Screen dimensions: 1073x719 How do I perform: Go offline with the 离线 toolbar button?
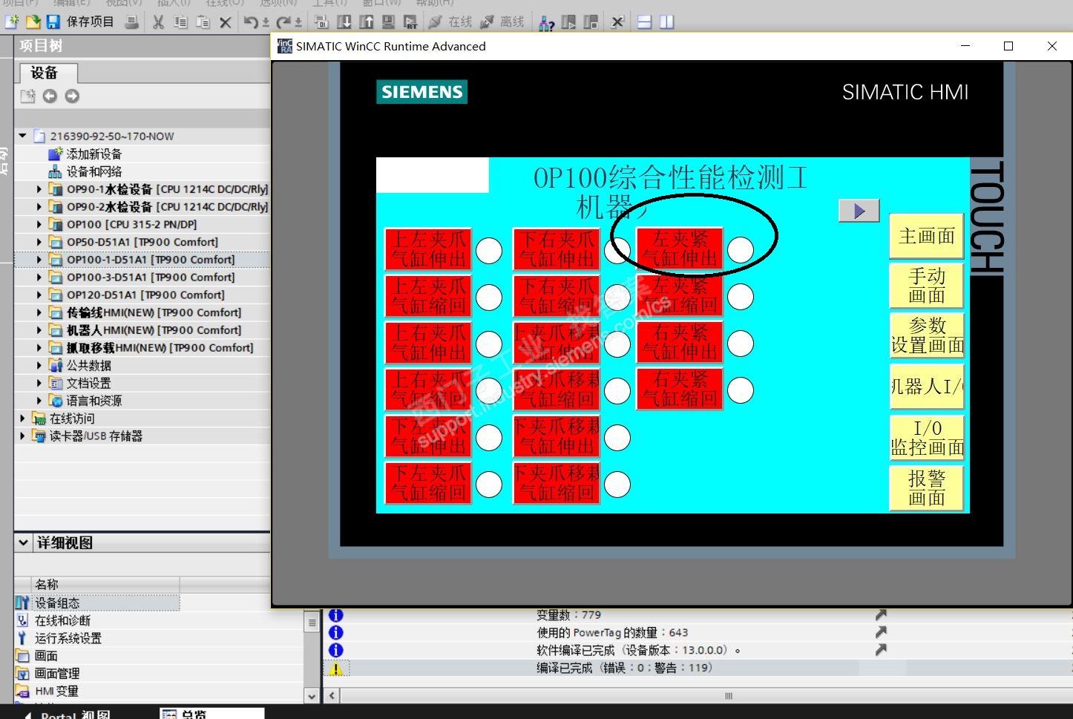(502, 22)
